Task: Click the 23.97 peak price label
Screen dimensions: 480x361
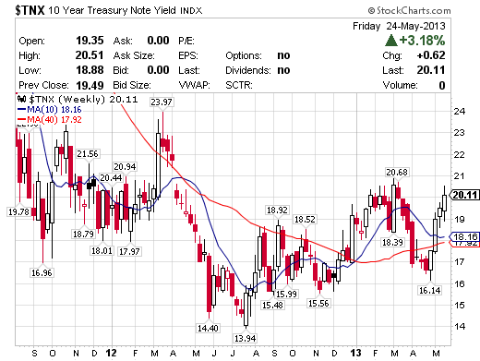Action: pos(162,102)
